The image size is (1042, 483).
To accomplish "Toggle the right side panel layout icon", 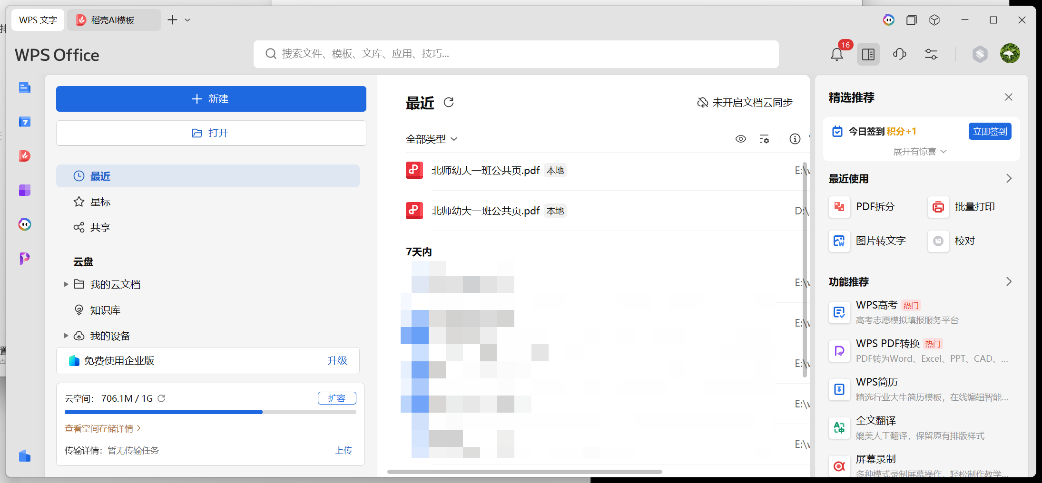I will point(868,54).
